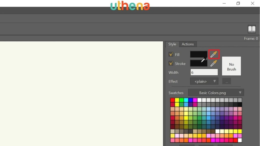Open the book help icon
Viewport: 260px width, 146px height.
click(x=252, y=29)
